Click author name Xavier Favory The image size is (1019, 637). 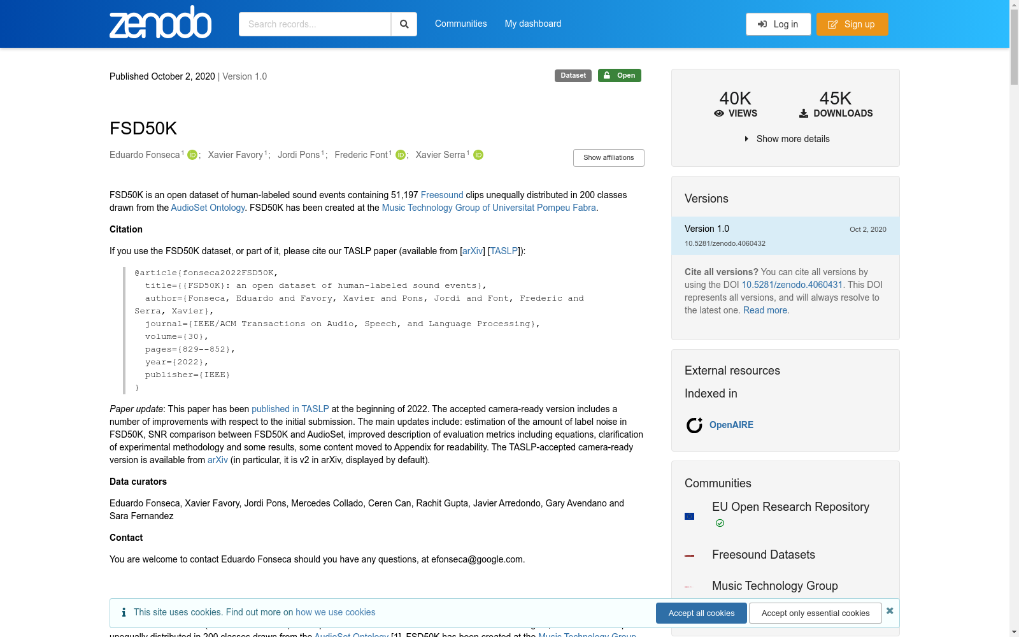(236, 155)
